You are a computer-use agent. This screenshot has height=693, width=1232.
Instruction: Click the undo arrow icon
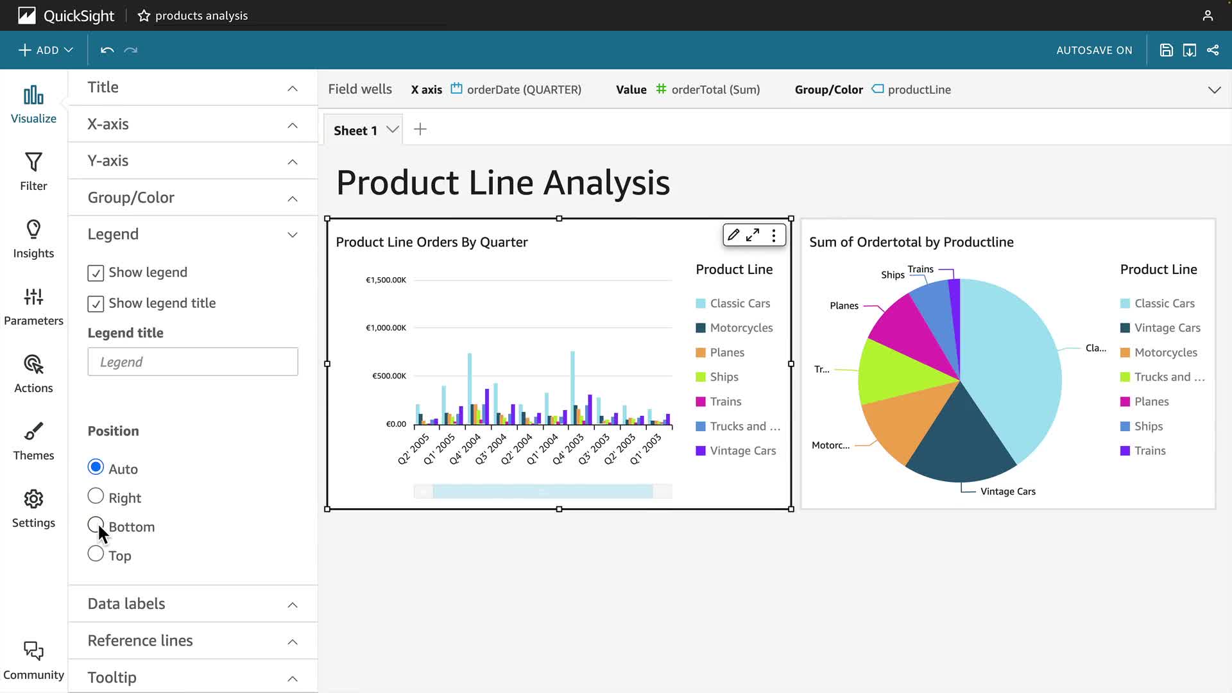pyautogui.click(x=107, y=50)
